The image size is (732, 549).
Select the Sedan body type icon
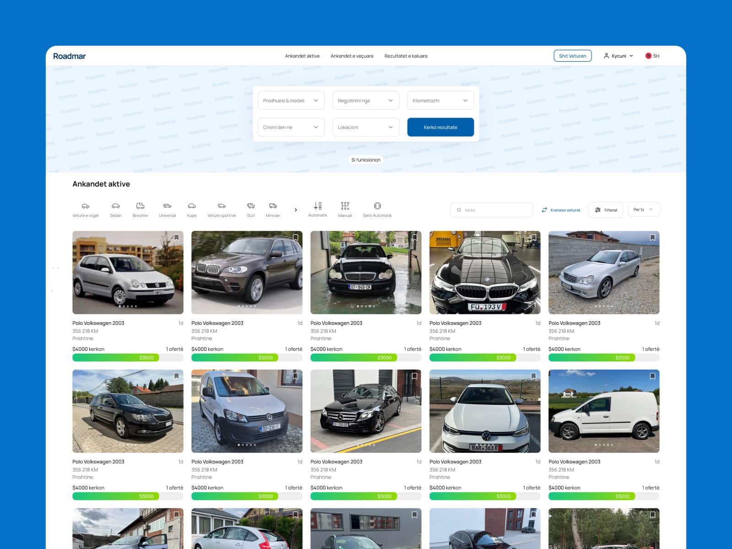[x=116, y=206]
